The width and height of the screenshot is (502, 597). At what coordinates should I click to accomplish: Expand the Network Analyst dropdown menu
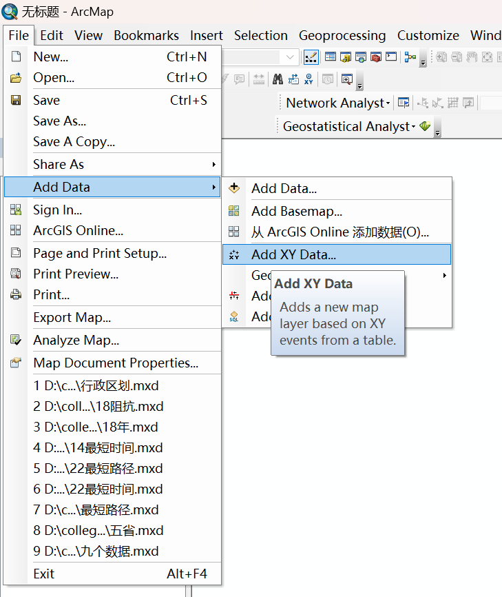388,103
